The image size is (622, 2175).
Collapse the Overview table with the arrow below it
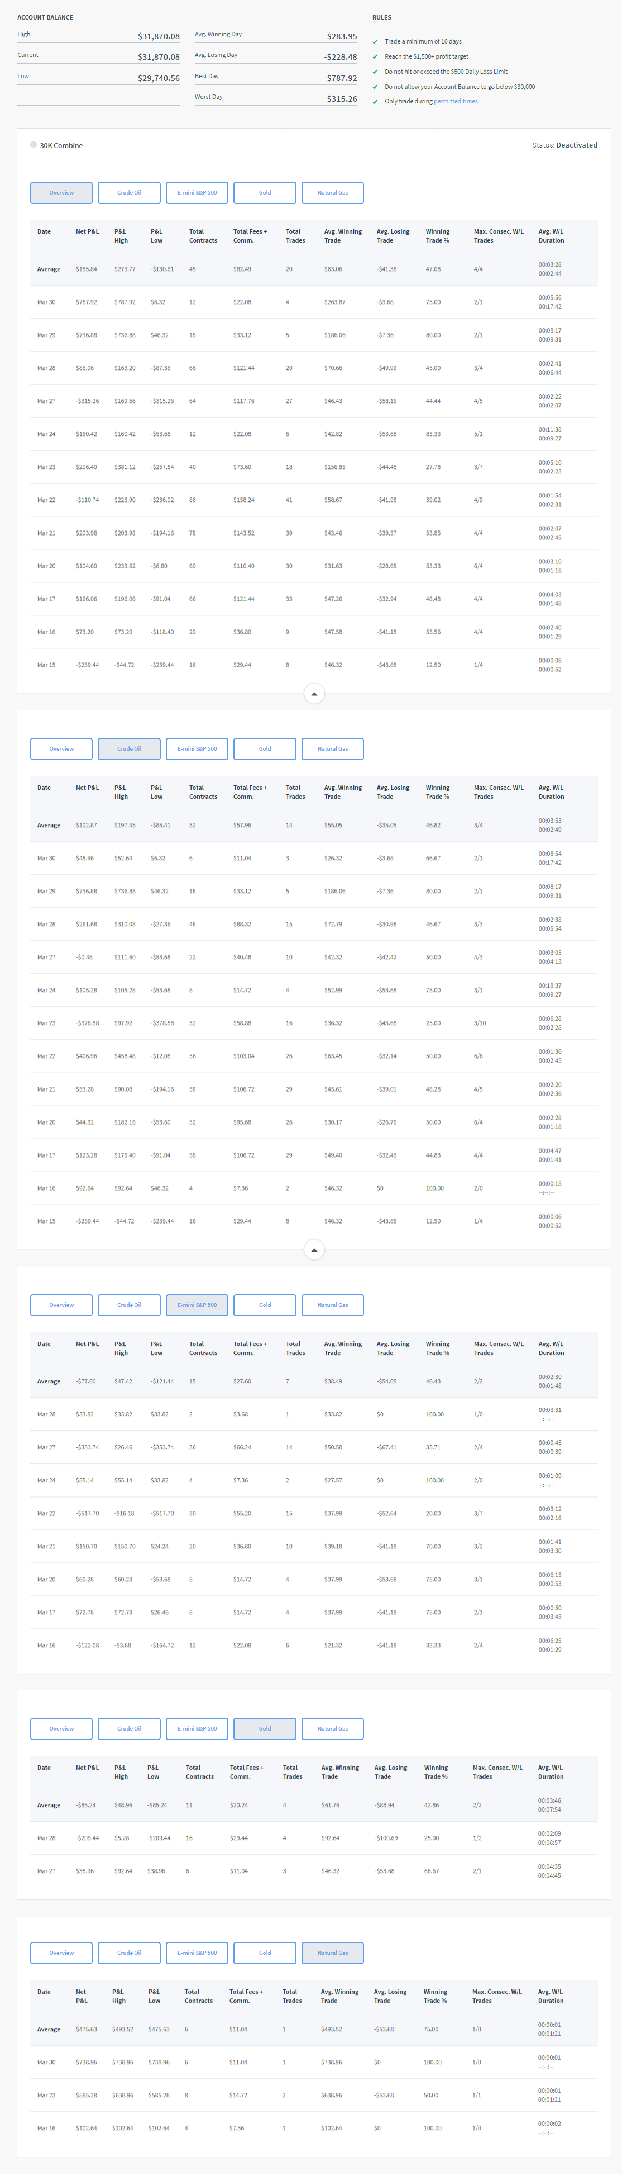click(314, 694)
